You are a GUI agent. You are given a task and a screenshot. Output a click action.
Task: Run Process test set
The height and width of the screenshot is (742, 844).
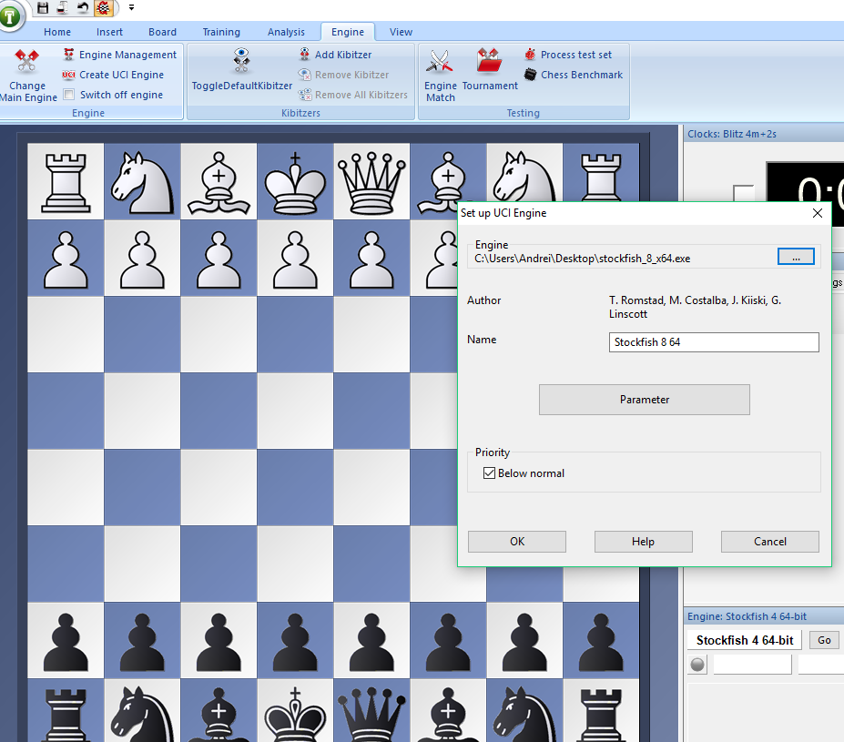pos(575,55)
